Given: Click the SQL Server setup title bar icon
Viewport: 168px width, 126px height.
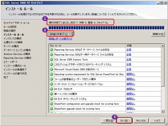Looking at the screenshot, I should pos(3,3).
